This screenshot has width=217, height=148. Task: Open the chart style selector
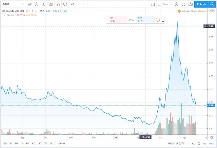[x=29, y=4]
